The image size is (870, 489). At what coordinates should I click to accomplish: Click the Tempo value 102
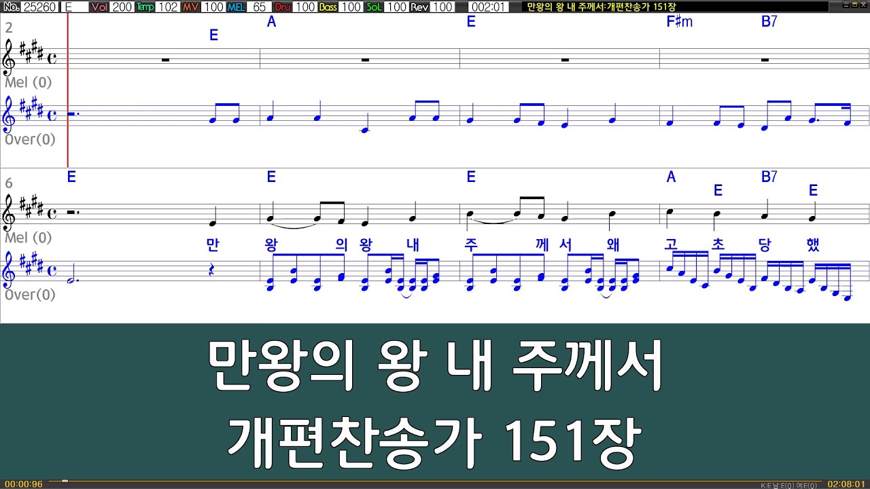pyautogui.click(x=167, y=7)
